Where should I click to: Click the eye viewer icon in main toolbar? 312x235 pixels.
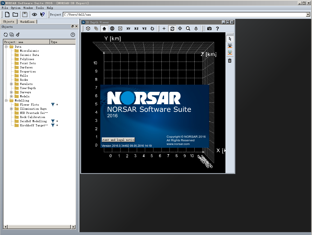[34, 14]
